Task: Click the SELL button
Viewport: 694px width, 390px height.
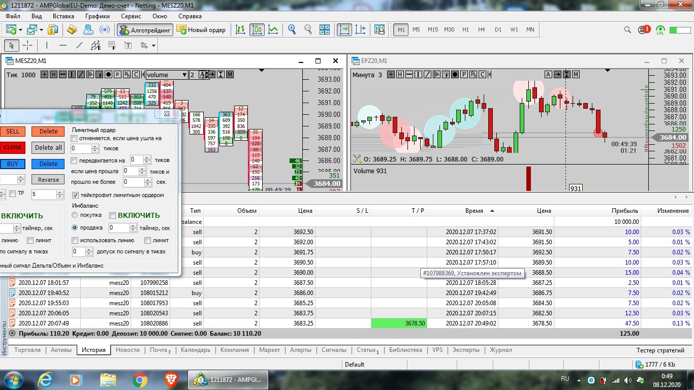Action: (x=13, y=132)
